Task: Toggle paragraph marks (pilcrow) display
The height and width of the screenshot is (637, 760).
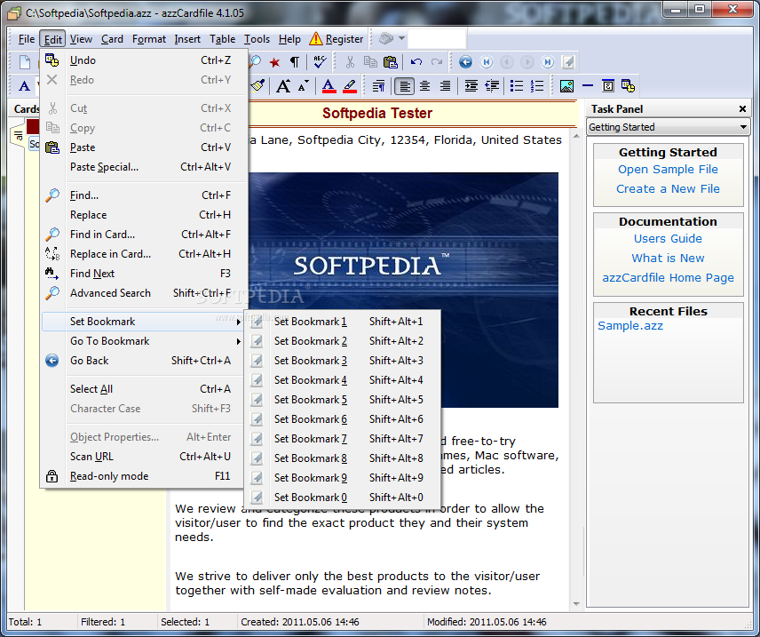Action: point(294,62)
